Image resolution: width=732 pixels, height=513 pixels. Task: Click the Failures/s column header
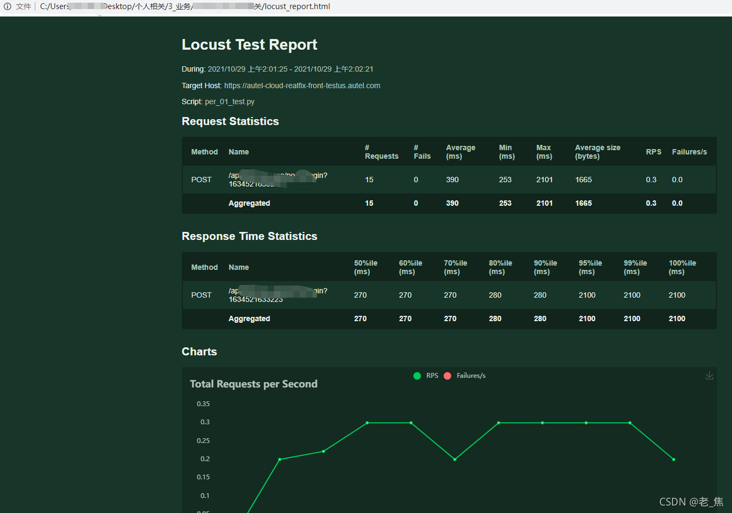tap(689, 152)
